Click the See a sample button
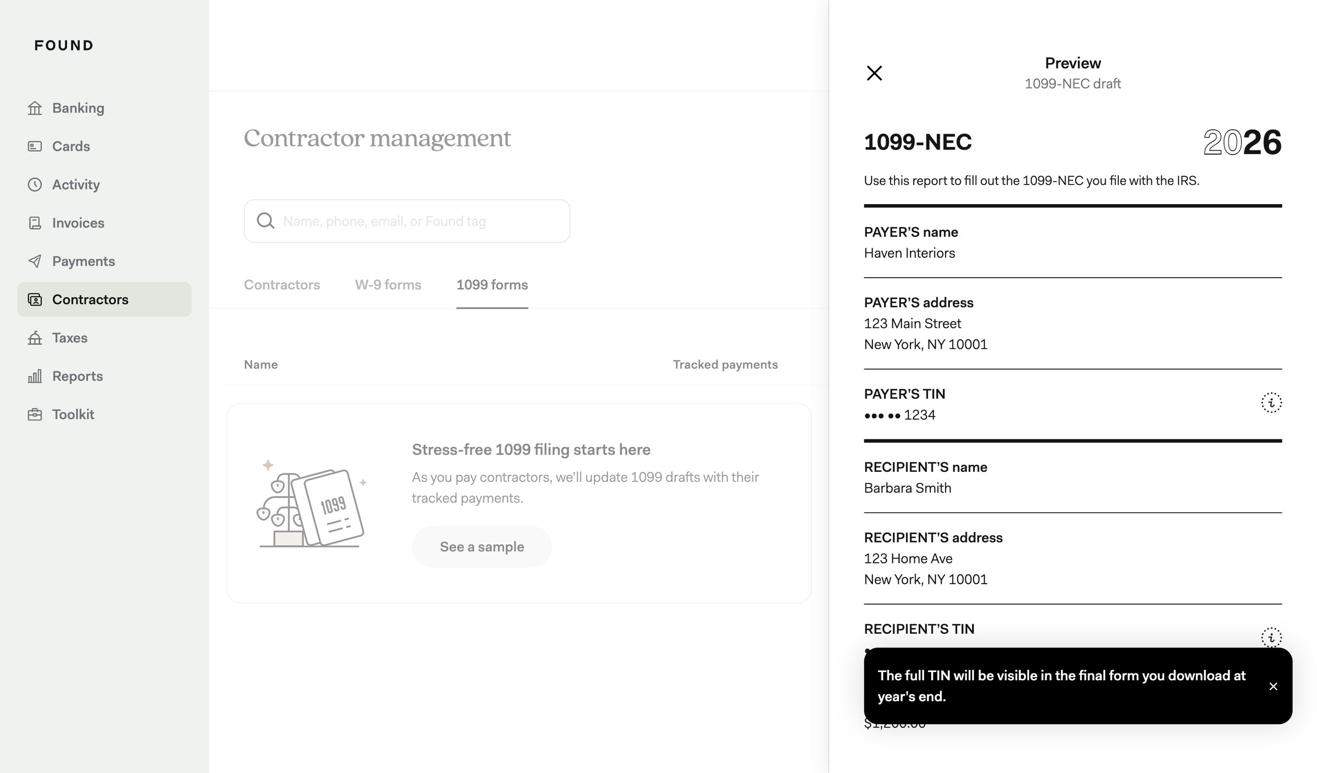1317x773 pixels. tap(482, 546)
